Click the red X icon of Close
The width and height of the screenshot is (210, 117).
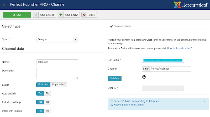pyautogui.click(x=84, y=15)
